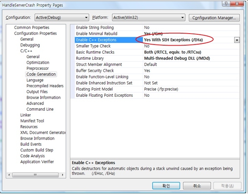Choose Command Line under C/C++

coord(40,109)
